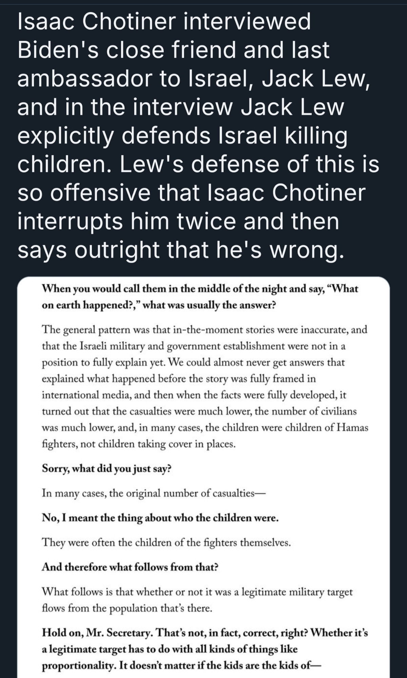407x678 pixels.
Task: Click the question "Sorry, what did you just say?"
Action: [107, 468]
